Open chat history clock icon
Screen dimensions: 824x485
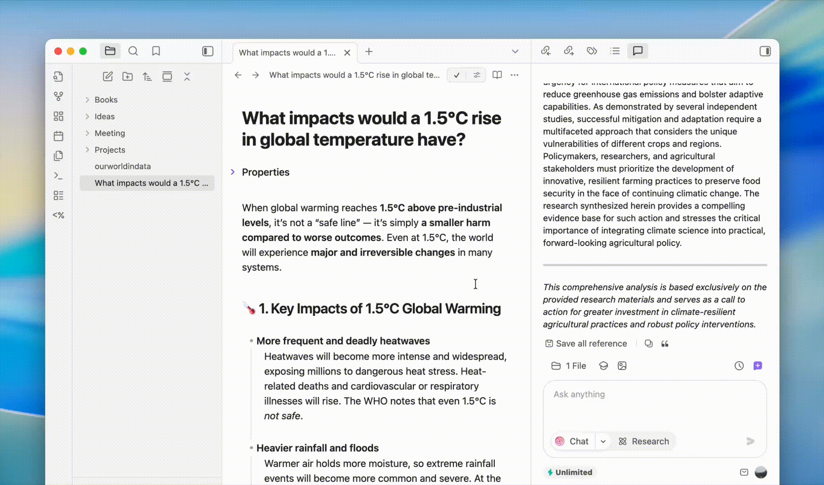click(x=739, y=366)
